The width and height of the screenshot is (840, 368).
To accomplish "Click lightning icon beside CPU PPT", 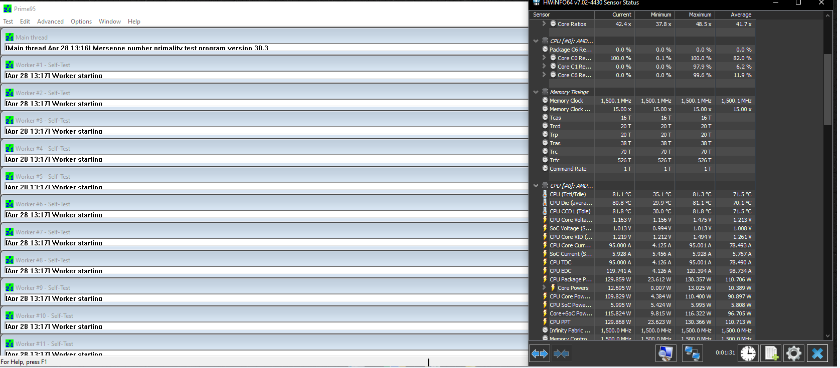I will pyautogui.click(x=545, y=322).
